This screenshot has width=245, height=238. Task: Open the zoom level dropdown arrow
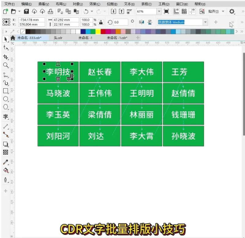click(159, 12)
